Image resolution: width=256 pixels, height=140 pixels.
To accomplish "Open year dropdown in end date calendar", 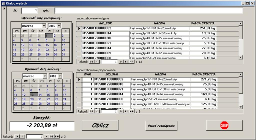I will (x=60, y=76).
